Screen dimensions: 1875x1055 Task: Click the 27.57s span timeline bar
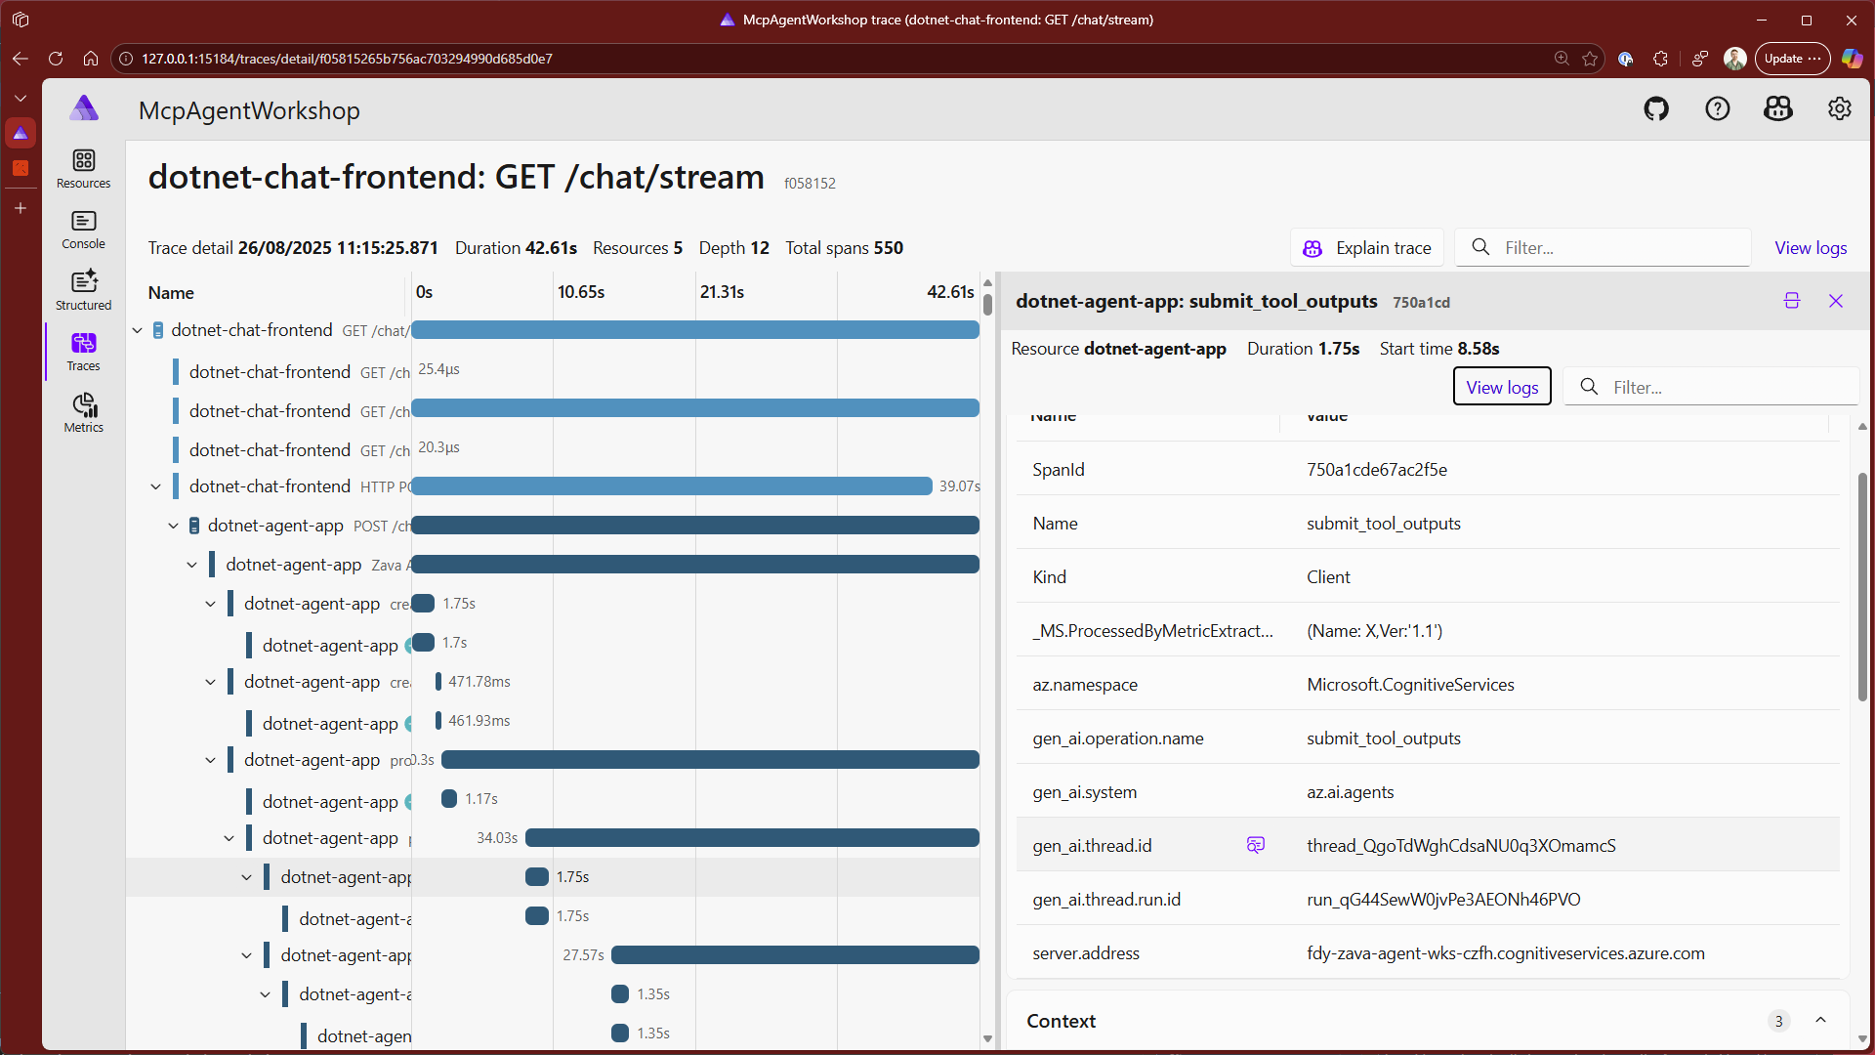pyautogui.click(x=794, y=954)
